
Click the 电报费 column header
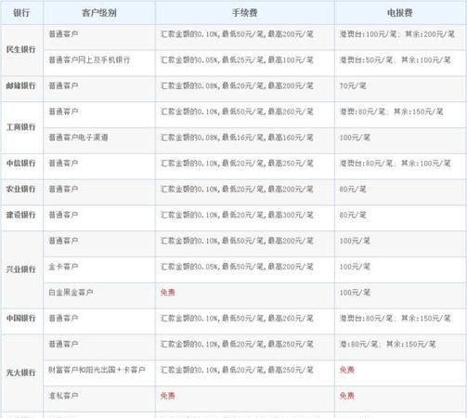[x=400, y=13]
